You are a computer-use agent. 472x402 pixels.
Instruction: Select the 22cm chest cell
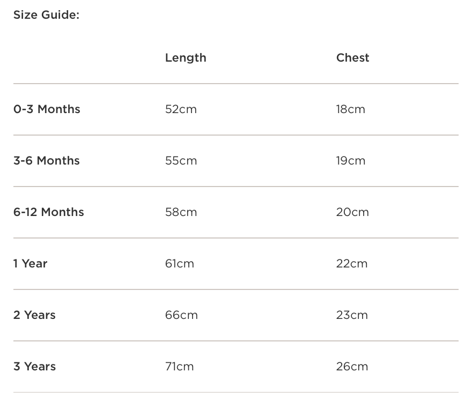(x=352, y=264)
